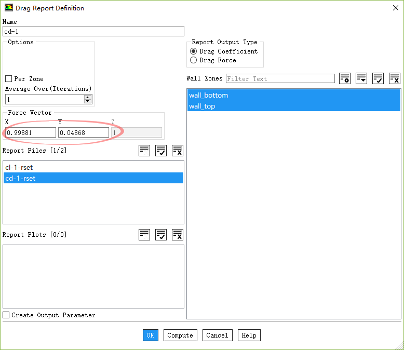This screenshot has height=350, width=404.
Task: Click the Wall Zones filter options icon
Action: tap(361, 78)
